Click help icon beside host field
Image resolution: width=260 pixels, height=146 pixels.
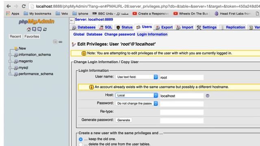pyautogui.click(x=208, y=96)
